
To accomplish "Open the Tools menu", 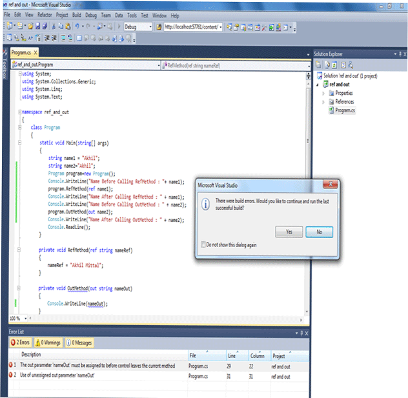I will point(132,15).
